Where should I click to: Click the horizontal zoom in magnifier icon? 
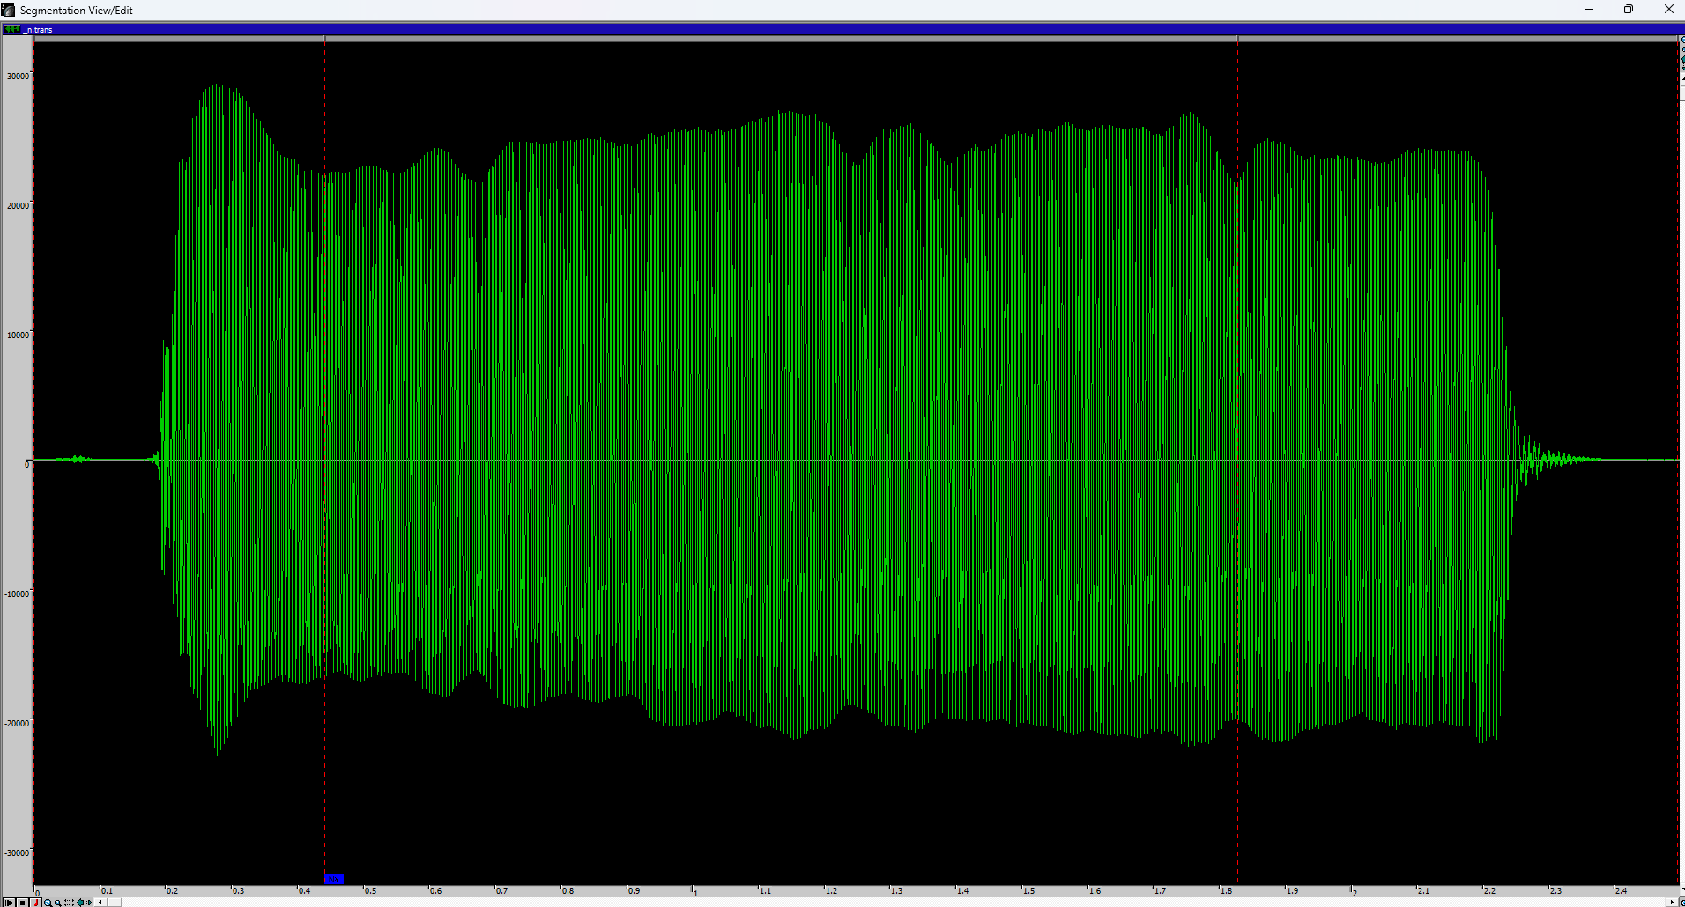point(48,902)
